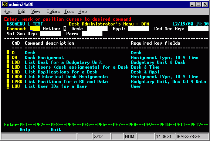This screenshot has width=210, height=141.
Task: Click 'List Desk for a Budgetary Unit'
Action: click(64, 62)
